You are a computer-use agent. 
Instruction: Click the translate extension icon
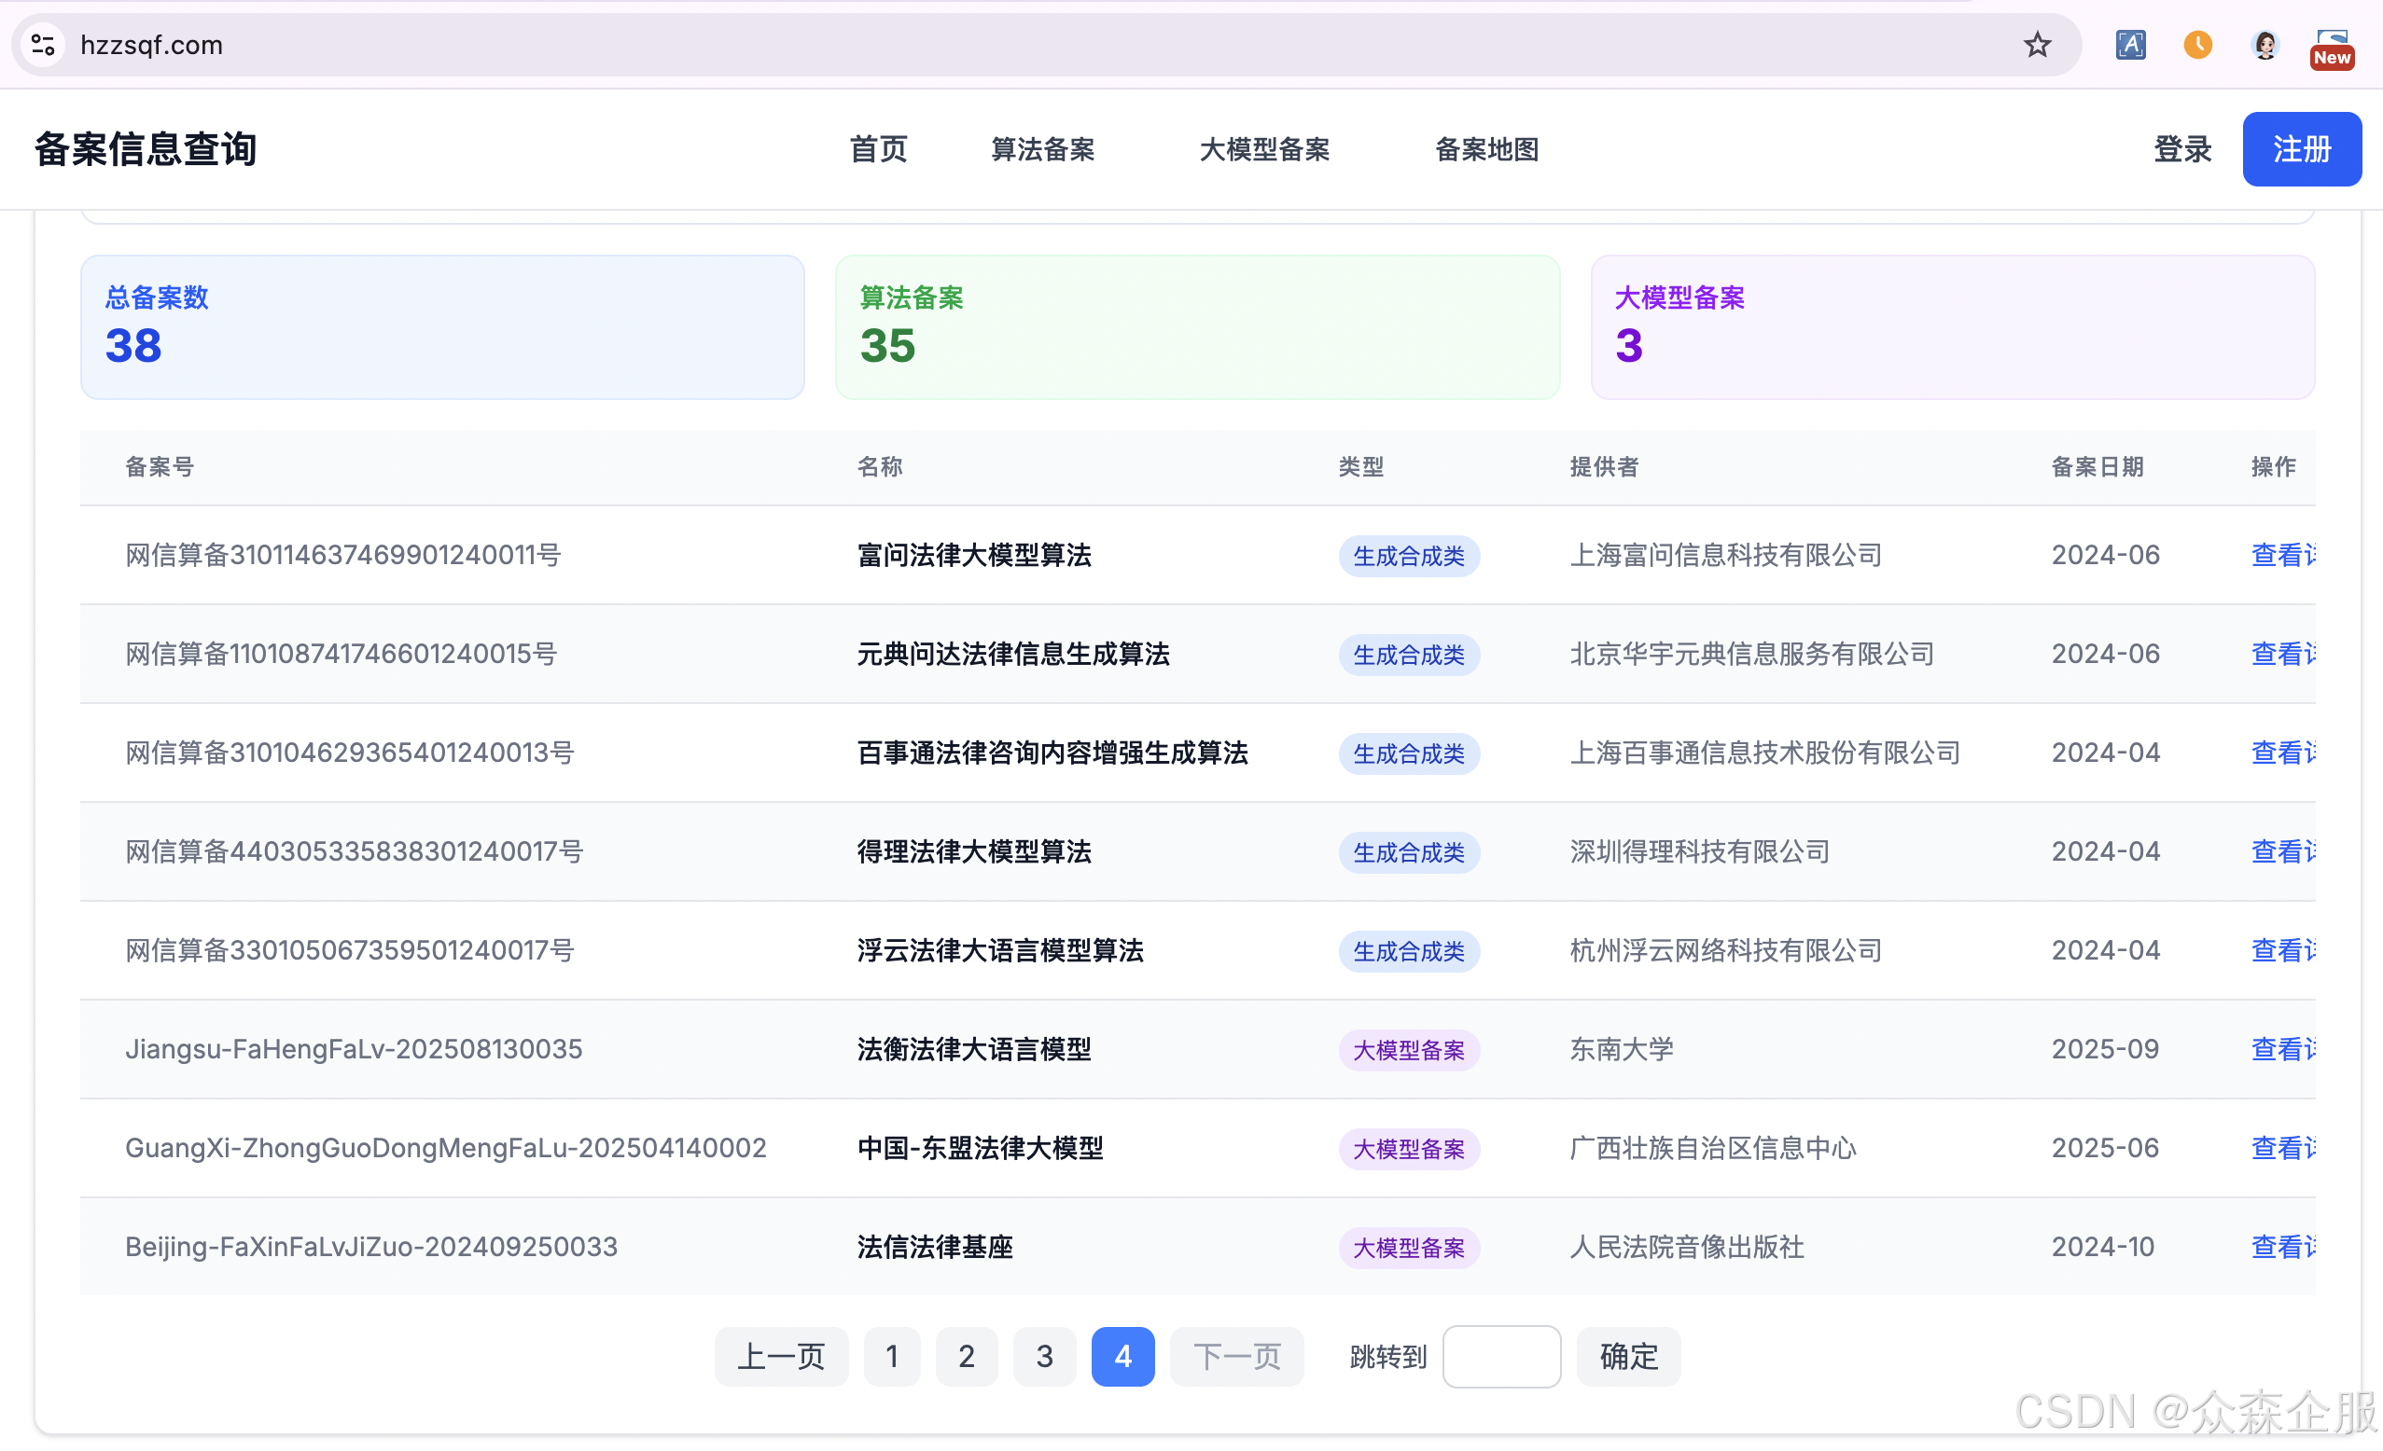pos(2130,45)
